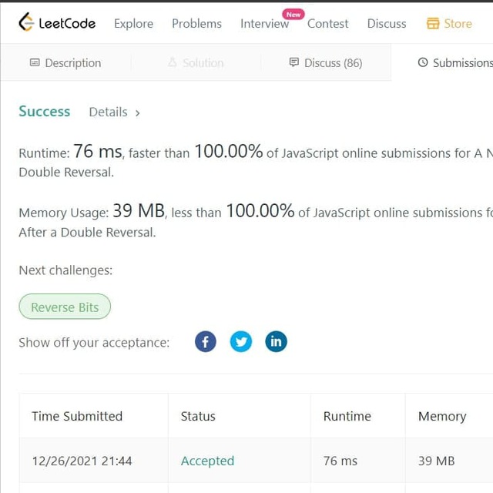Click the Discuss tab chat icon
The image size is (493, 493).
click(x=293, y=62)
